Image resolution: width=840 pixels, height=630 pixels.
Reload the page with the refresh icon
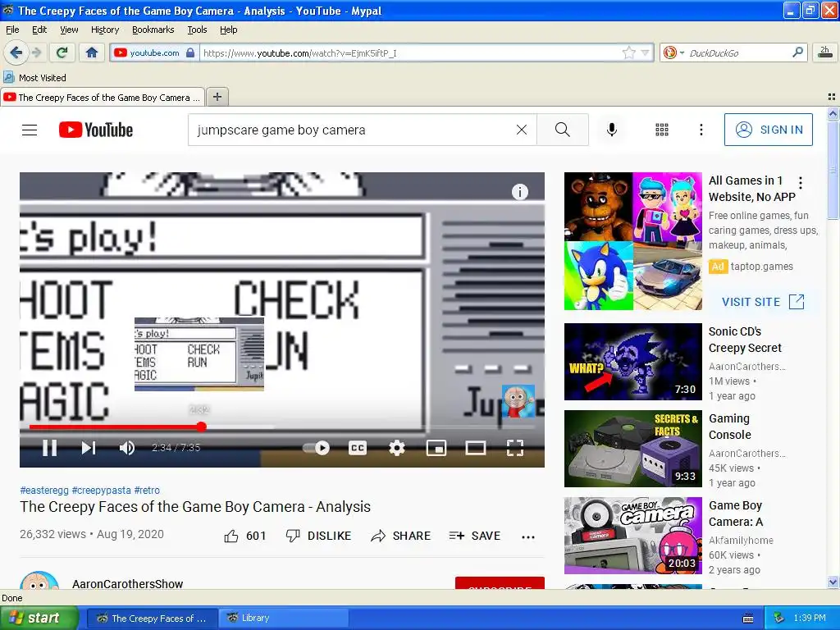(x=62, y=52)
